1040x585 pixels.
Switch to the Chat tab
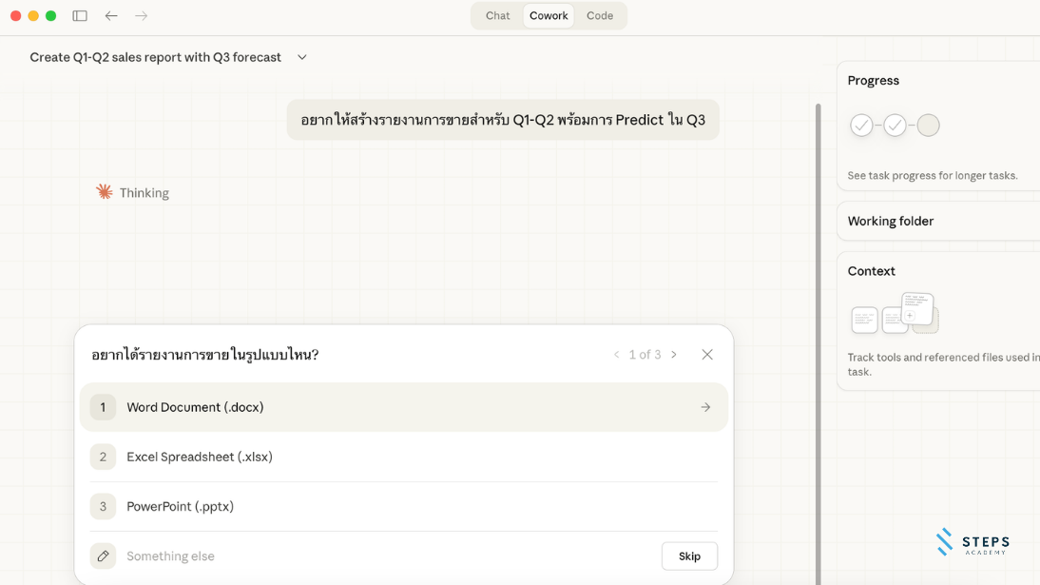pyautogui.click(x=497, y=15)
